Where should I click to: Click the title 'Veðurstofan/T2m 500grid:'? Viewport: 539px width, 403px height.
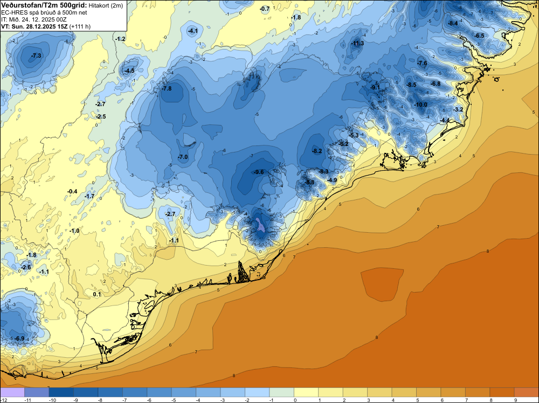pos(44,5)
